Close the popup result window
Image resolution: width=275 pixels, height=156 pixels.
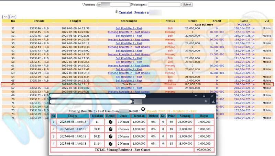click(212, 96)
